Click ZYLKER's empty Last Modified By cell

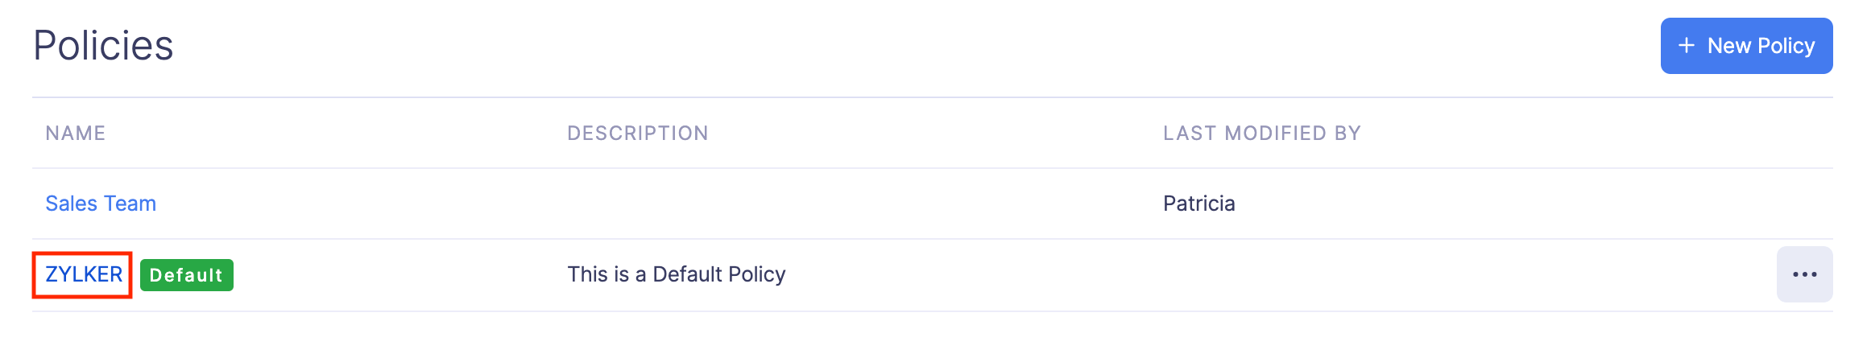tap(1369, 274)
